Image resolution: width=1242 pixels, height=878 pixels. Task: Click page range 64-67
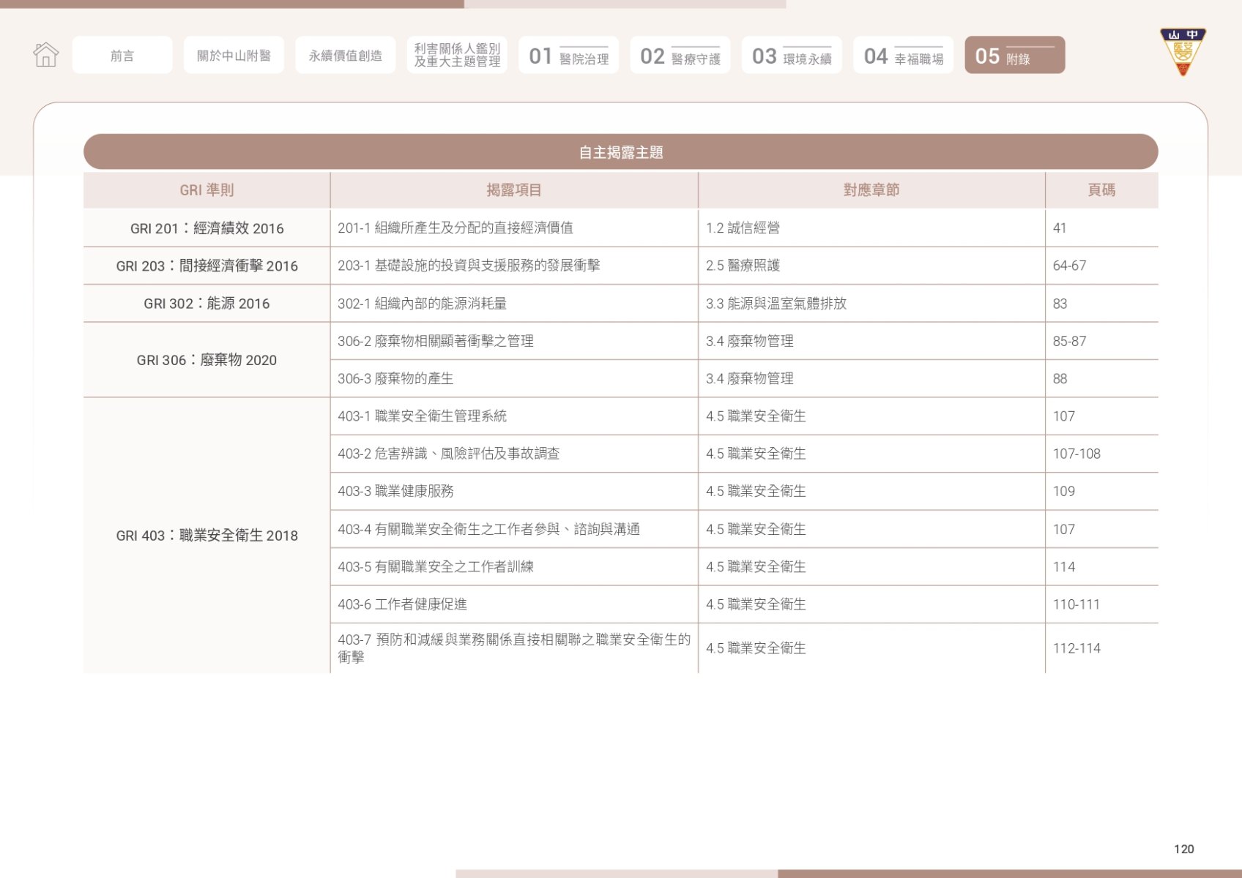[x=1069, y=266]
